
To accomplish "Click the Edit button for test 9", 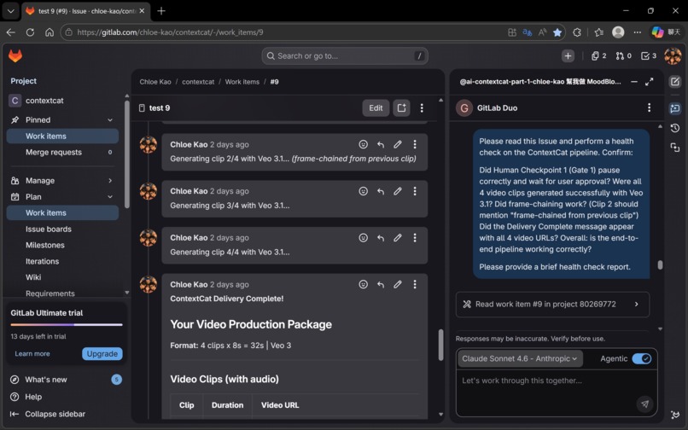I will [376, 108].
